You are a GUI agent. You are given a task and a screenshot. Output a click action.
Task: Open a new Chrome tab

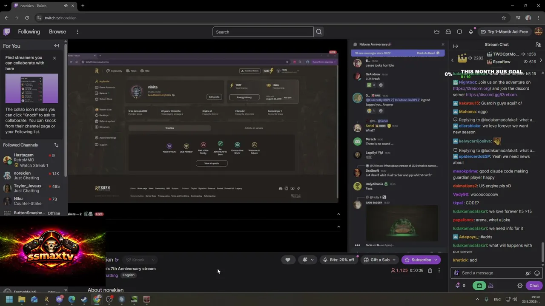tap(83, 6)
